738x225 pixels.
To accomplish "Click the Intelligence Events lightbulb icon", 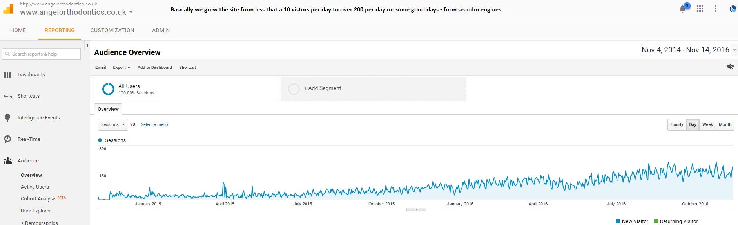I will 7,118.
